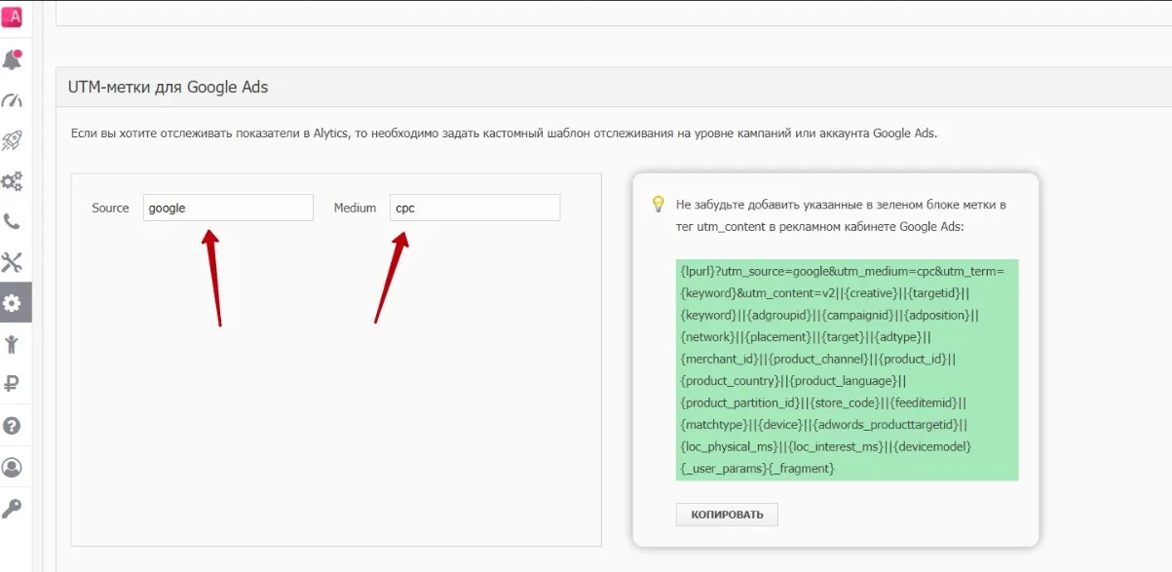Viewport: 1172px width, 572px height.
Task: Focus the Source input containing google
Action: pyautogui.click(x=228, y=208)
